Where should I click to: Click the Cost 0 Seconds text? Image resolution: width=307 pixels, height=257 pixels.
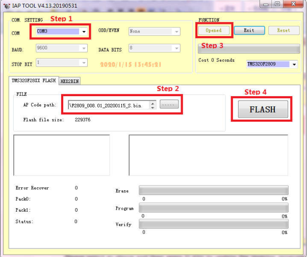(216, 60)
